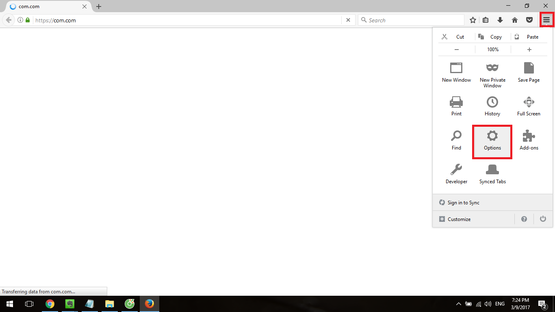Viewport: 555px width, 312px height.
Task: Open Evernote from the taskbar
Action: coord(69,304)
